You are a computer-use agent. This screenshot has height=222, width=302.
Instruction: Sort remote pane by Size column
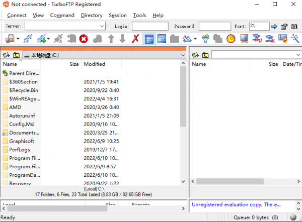(x=265, y=64)
